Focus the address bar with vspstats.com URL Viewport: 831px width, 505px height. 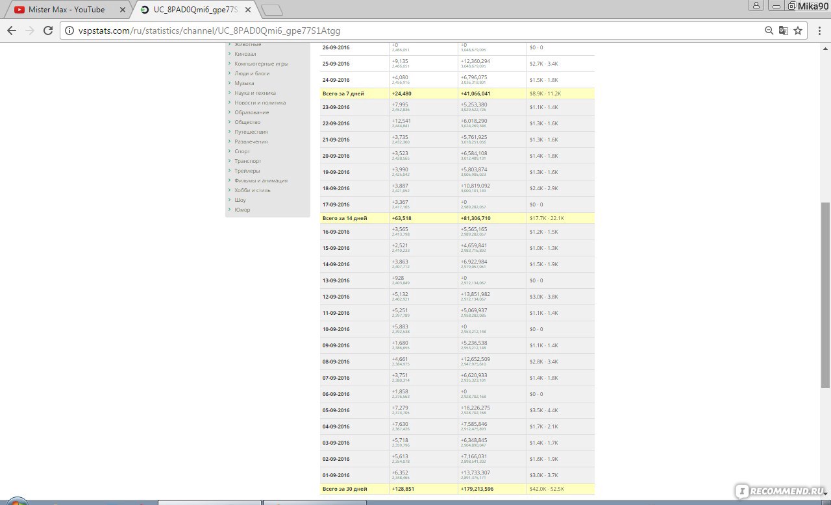click(x=415, y=31)
